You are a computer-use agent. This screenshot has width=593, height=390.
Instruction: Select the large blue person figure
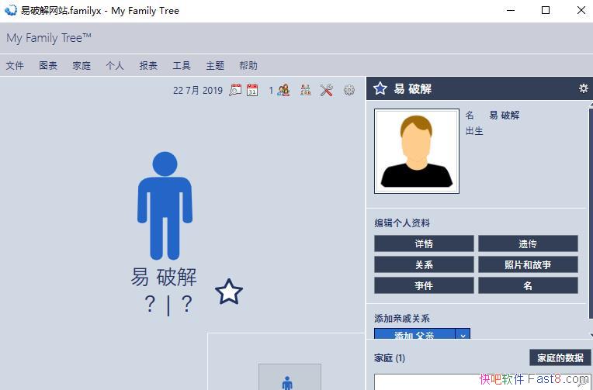[165, 205]
